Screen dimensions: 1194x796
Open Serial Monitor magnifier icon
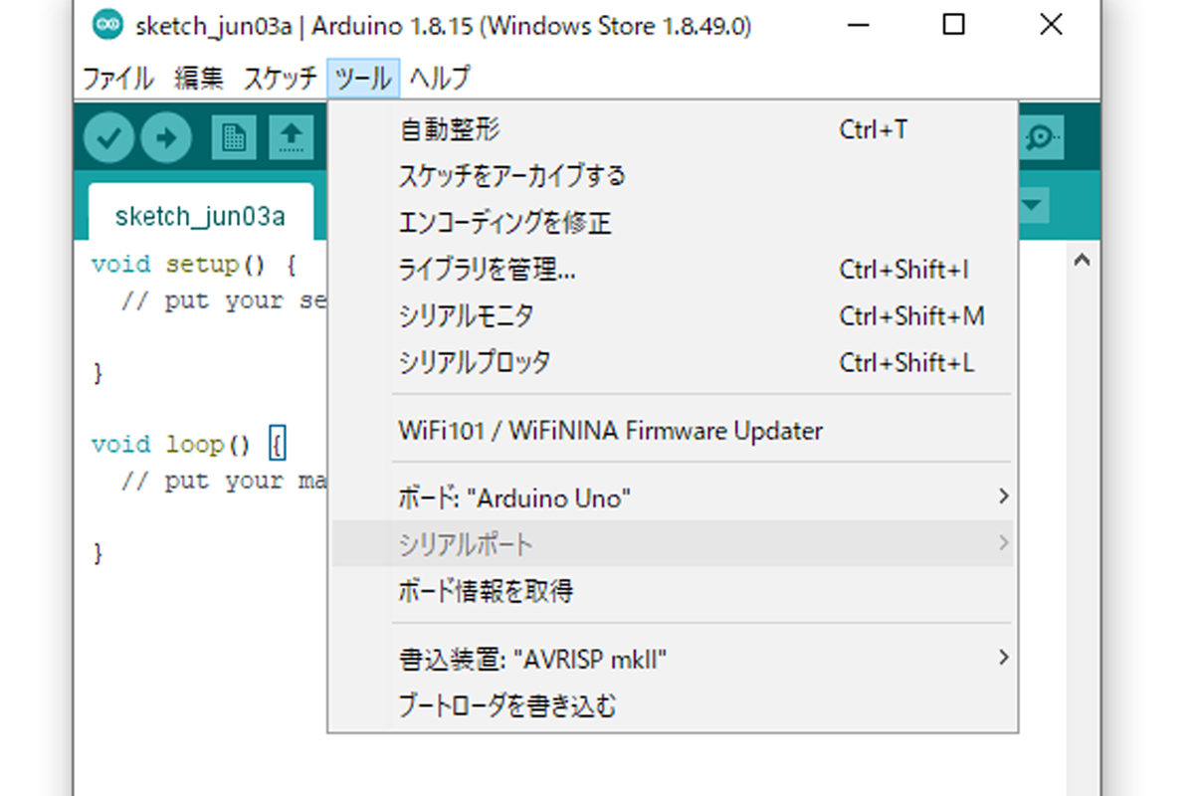[x=1042, y=137]
